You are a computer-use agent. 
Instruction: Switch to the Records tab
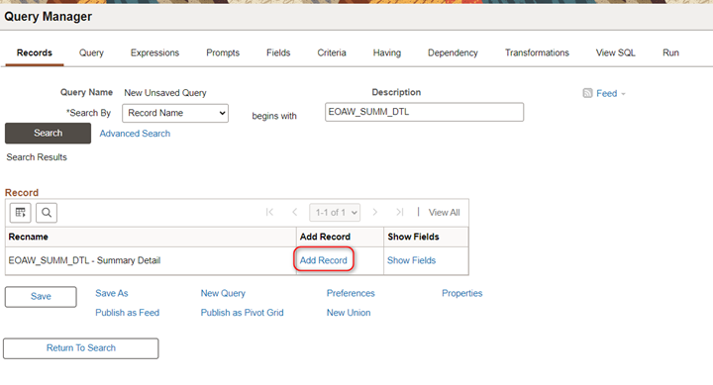pyautogui.click(x=35, y=52)
